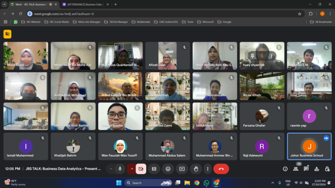Leave the call with red hang-up button
Image resolution: width=335 pixels, height=188 pixels.
pyautogui.click(x=221, y=168)
